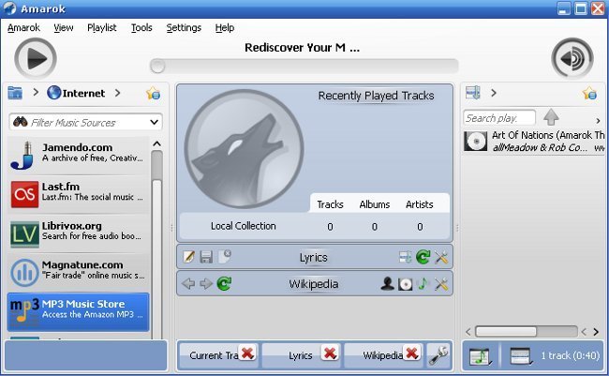Open the Tools menu
This screenshot has height=376, width=609.
[x=141, y=27]
